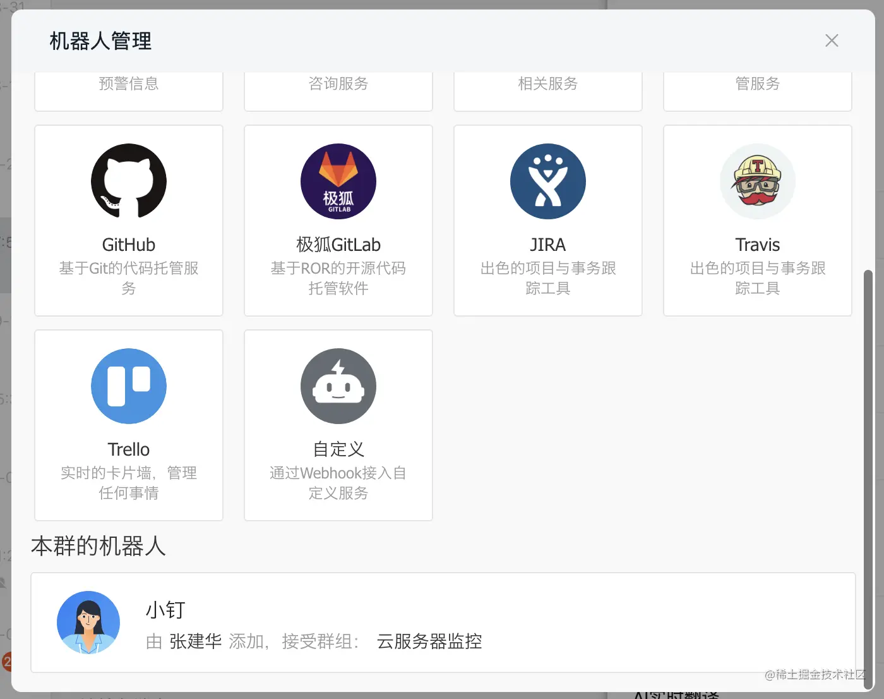Click the 小钉 robot avatar
The height and width of the screenshot is (699, 884).
[88, 623]
